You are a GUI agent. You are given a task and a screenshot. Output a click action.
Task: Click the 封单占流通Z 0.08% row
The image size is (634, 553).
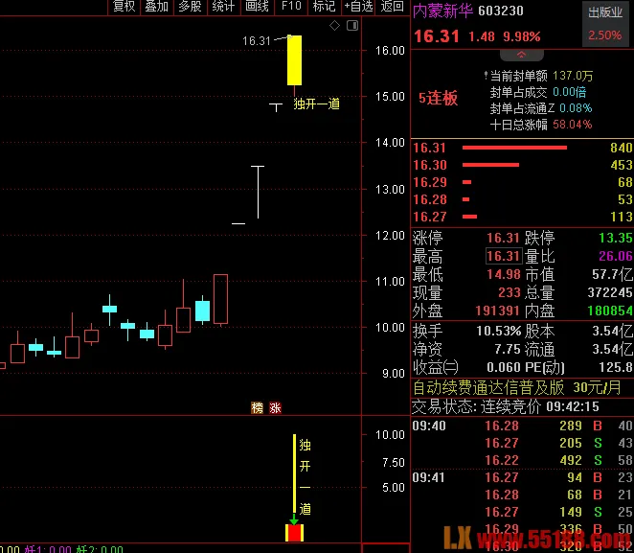click(x=541, y=108)
